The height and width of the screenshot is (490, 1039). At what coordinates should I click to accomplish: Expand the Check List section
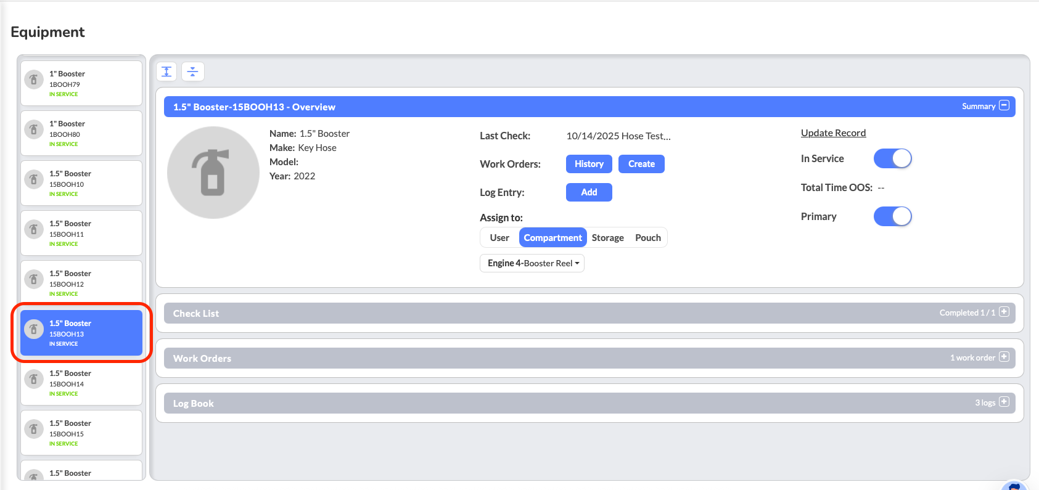pyautogui.click(x=1004, y=312)
